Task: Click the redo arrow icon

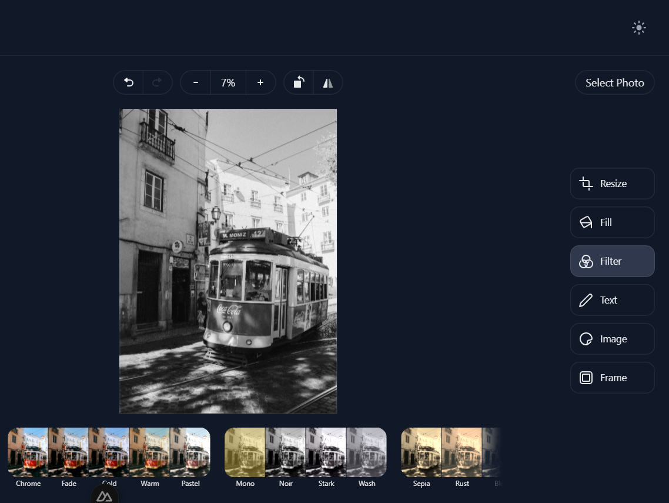Action: [157, 83]
